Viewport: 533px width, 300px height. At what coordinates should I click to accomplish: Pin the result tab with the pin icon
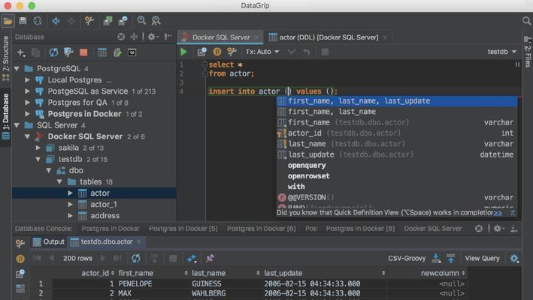pos(210,258)
